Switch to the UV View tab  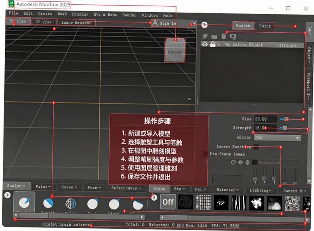pos(43,22)
